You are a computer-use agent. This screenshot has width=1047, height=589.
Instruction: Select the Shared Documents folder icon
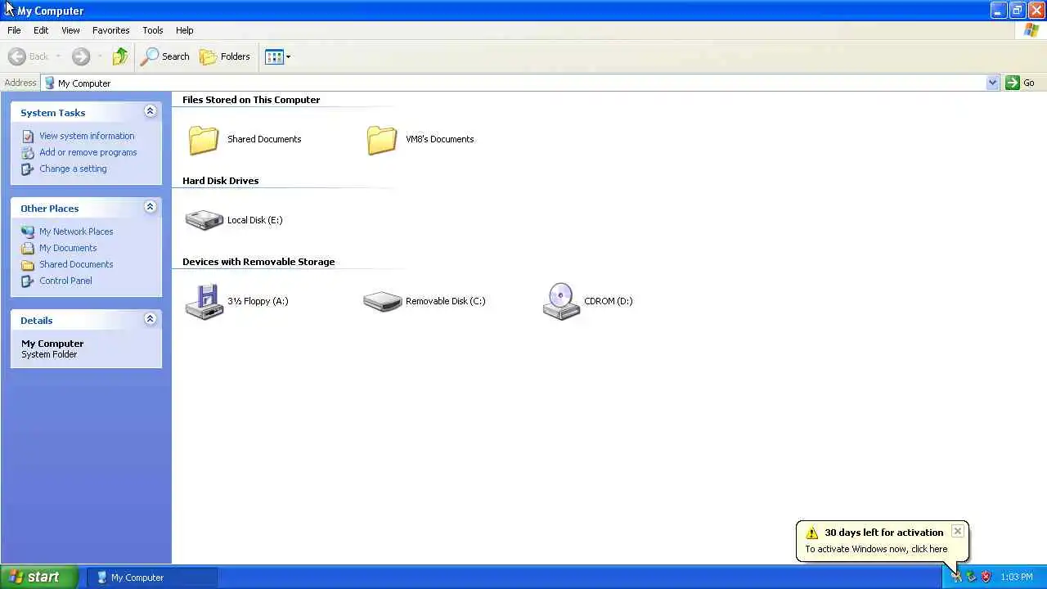(204, 140)
